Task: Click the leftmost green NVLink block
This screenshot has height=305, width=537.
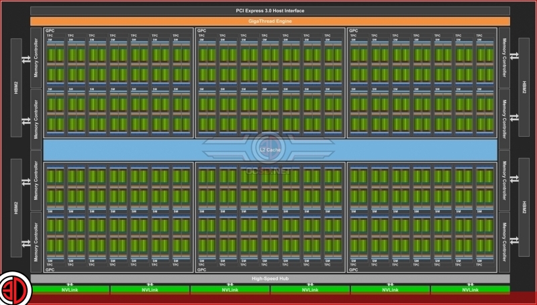Action: [70, 290]
